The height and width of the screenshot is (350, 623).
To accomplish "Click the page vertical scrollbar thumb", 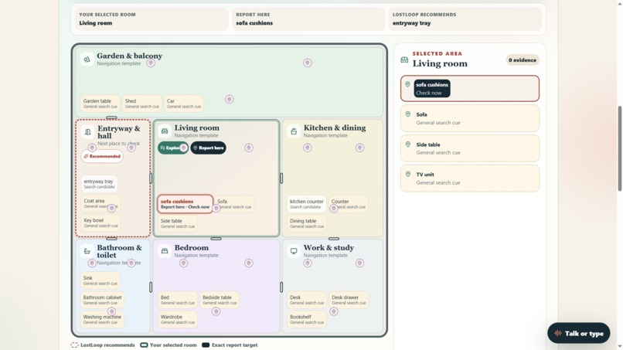I will point(619,148).
